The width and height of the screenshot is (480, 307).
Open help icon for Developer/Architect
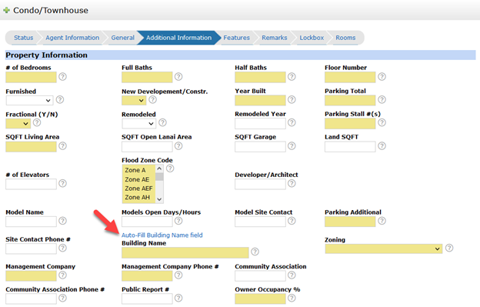[x=292, y=183]
